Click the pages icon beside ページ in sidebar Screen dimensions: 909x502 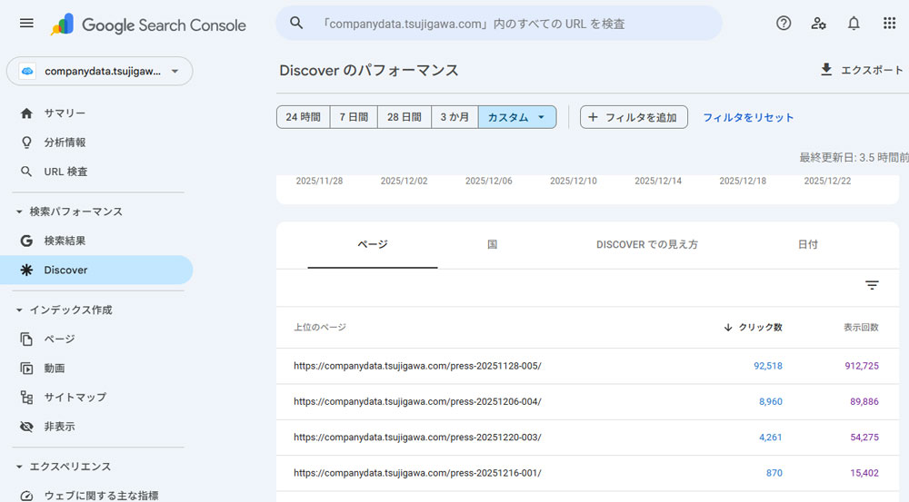26,340
